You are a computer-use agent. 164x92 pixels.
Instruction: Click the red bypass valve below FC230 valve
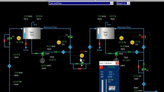coord(80,69)
